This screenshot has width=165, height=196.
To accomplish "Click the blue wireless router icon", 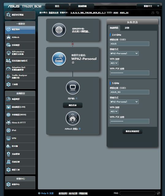I will point(59,59).
